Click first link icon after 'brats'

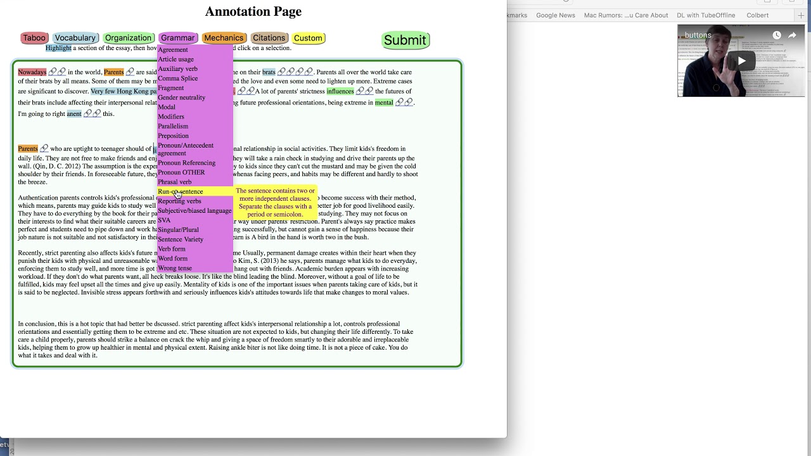coord(281,72)
